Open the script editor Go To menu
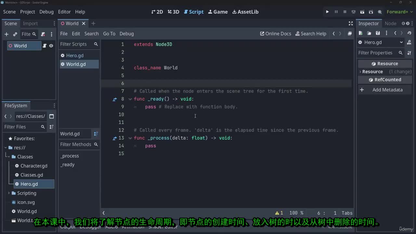 [109, 33]
